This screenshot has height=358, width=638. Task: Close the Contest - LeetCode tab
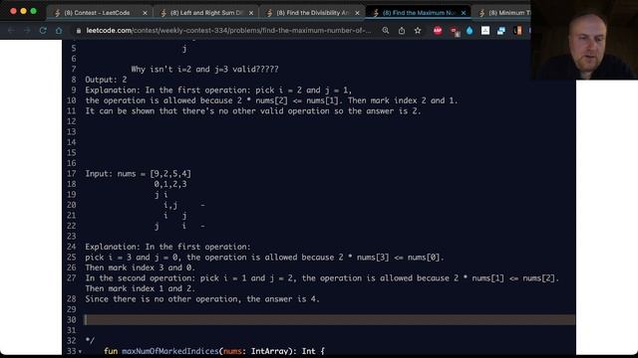coord(145,13)
